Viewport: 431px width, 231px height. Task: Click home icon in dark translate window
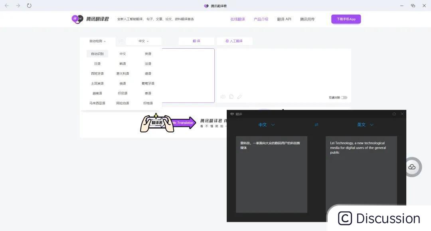394,114
